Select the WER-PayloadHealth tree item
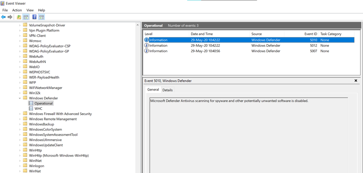 click(44, 77)
